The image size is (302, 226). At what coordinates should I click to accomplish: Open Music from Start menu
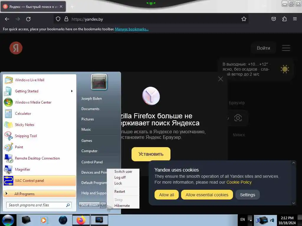(86, 129)
